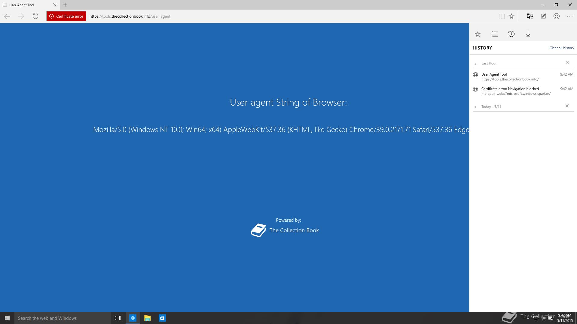The height and width of the screenshot is (324, 577).
Task: Send feedback with the smiley icon
Action: pyautogui.click(x=557, y=16)
